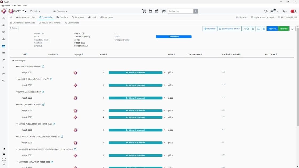The image size is (299, 168).
Task: Collapse the Moraco (13) group
Action: click(13, 61)
